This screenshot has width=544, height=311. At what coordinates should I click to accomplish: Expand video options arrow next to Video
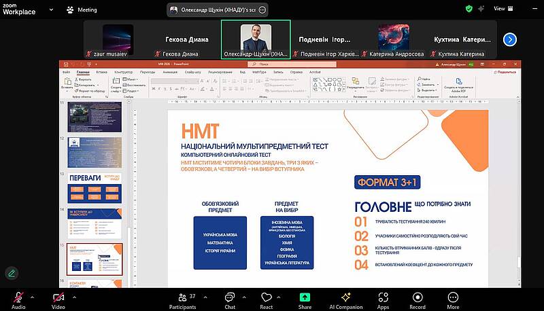73,296
